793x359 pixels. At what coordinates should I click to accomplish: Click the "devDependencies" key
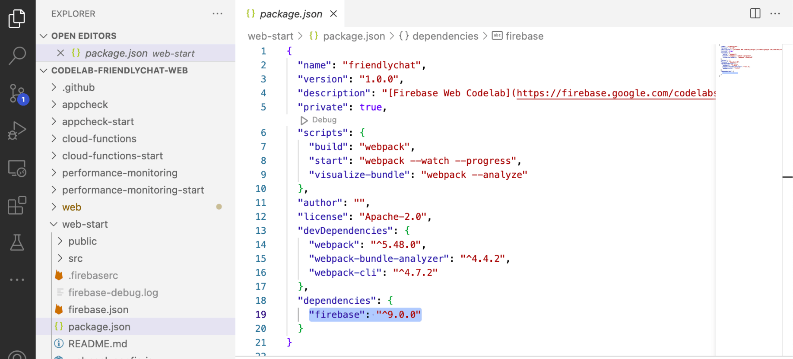click(x=345, y=231)
